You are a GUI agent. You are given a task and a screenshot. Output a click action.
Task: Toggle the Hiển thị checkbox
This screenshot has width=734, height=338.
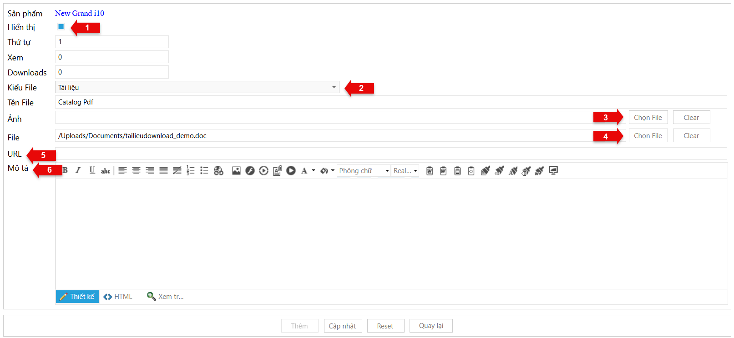[x=61, y=27]
